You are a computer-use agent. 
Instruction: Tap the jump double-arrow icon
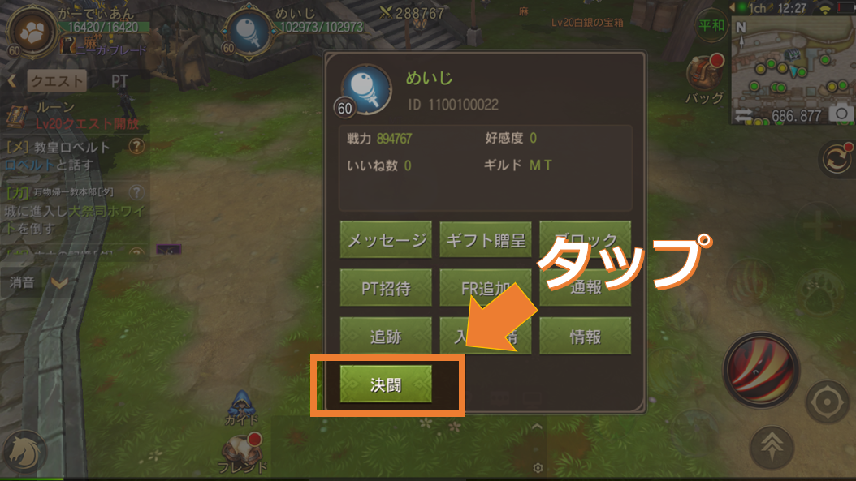(772, 447)
